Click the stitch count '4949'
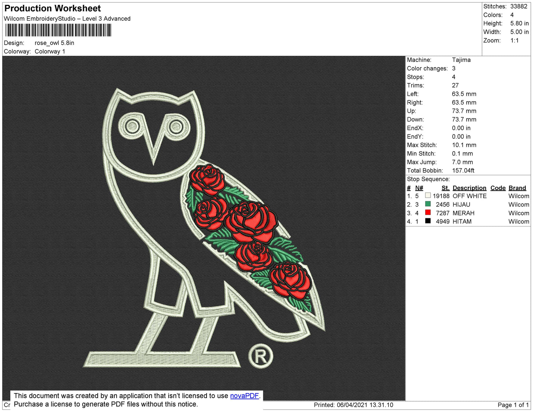 click(x=443, y=222)
